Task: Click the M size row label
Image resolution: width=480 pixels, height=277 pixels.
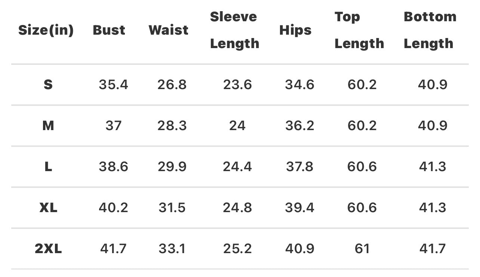Action: click(x=48, y=126)
